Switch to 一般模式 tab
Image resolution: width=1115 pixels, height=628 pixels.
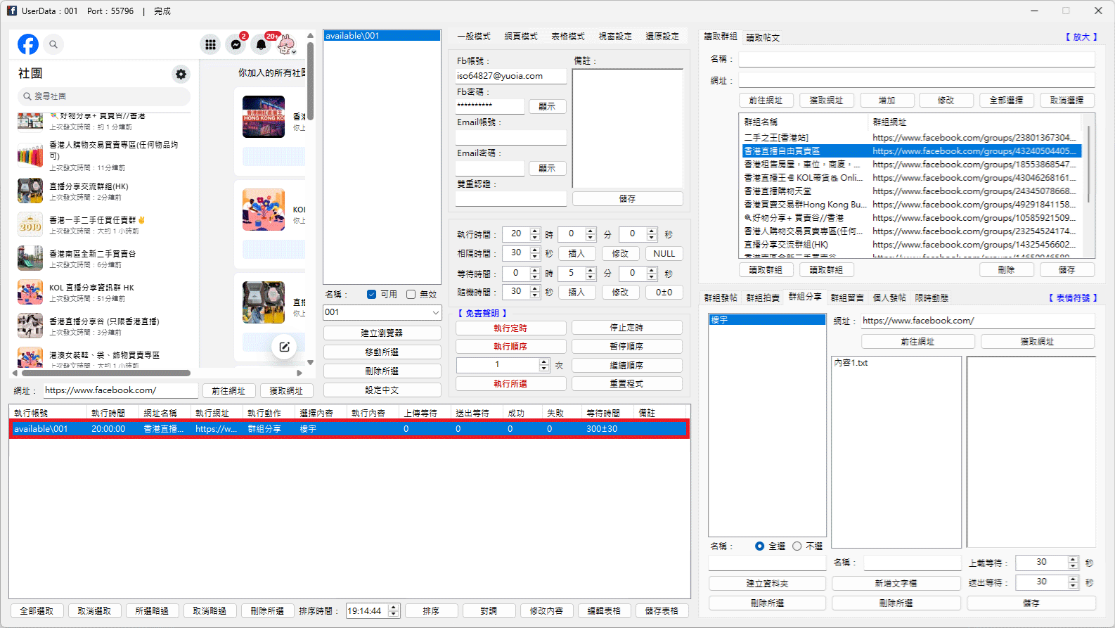click(474, 37)
